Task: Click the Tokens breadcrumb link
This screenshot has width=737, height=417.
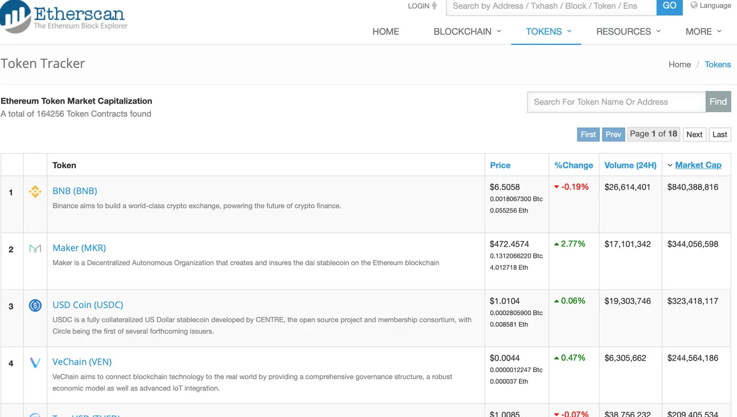Action: point(718,64)
